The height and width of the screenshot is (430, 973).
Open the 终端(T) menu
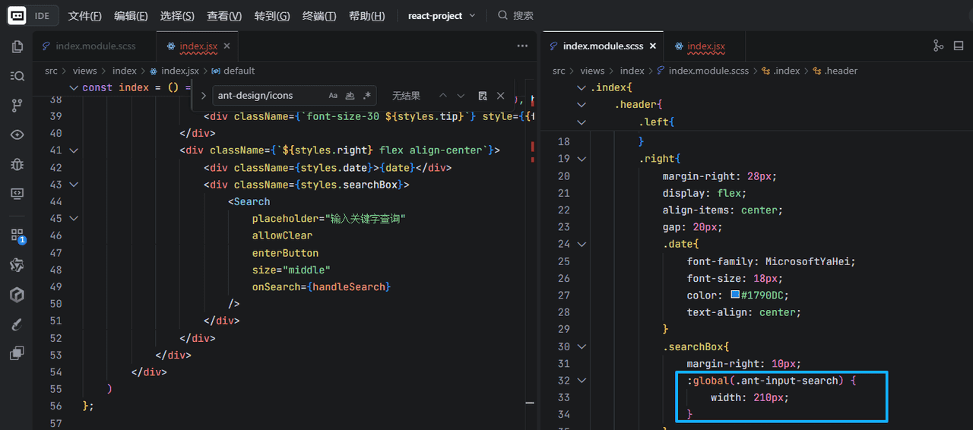[319, 15]
